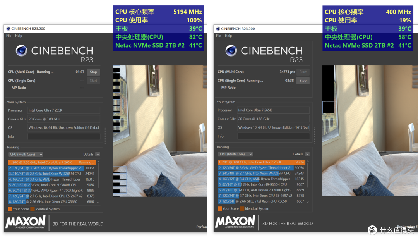Click Your Score orange legend swatch, right window
This screenshot has height=239, width=418.
click(x=220, y=208)
